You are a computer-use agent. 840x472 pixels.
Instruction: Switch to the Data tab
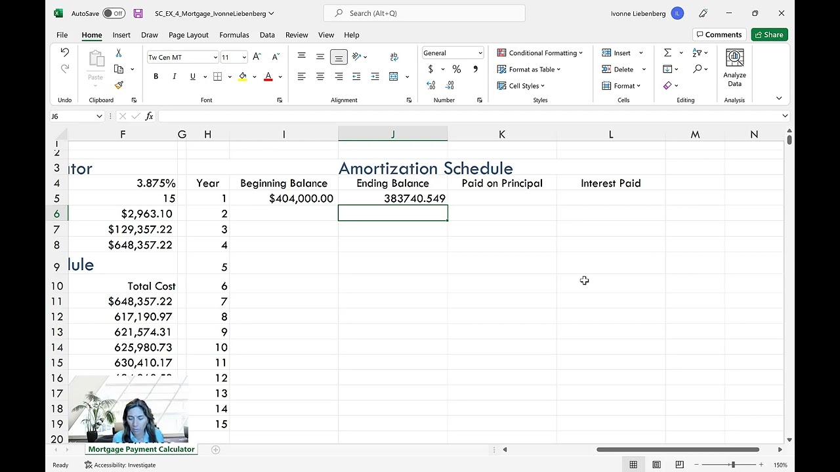click(267, 35)
